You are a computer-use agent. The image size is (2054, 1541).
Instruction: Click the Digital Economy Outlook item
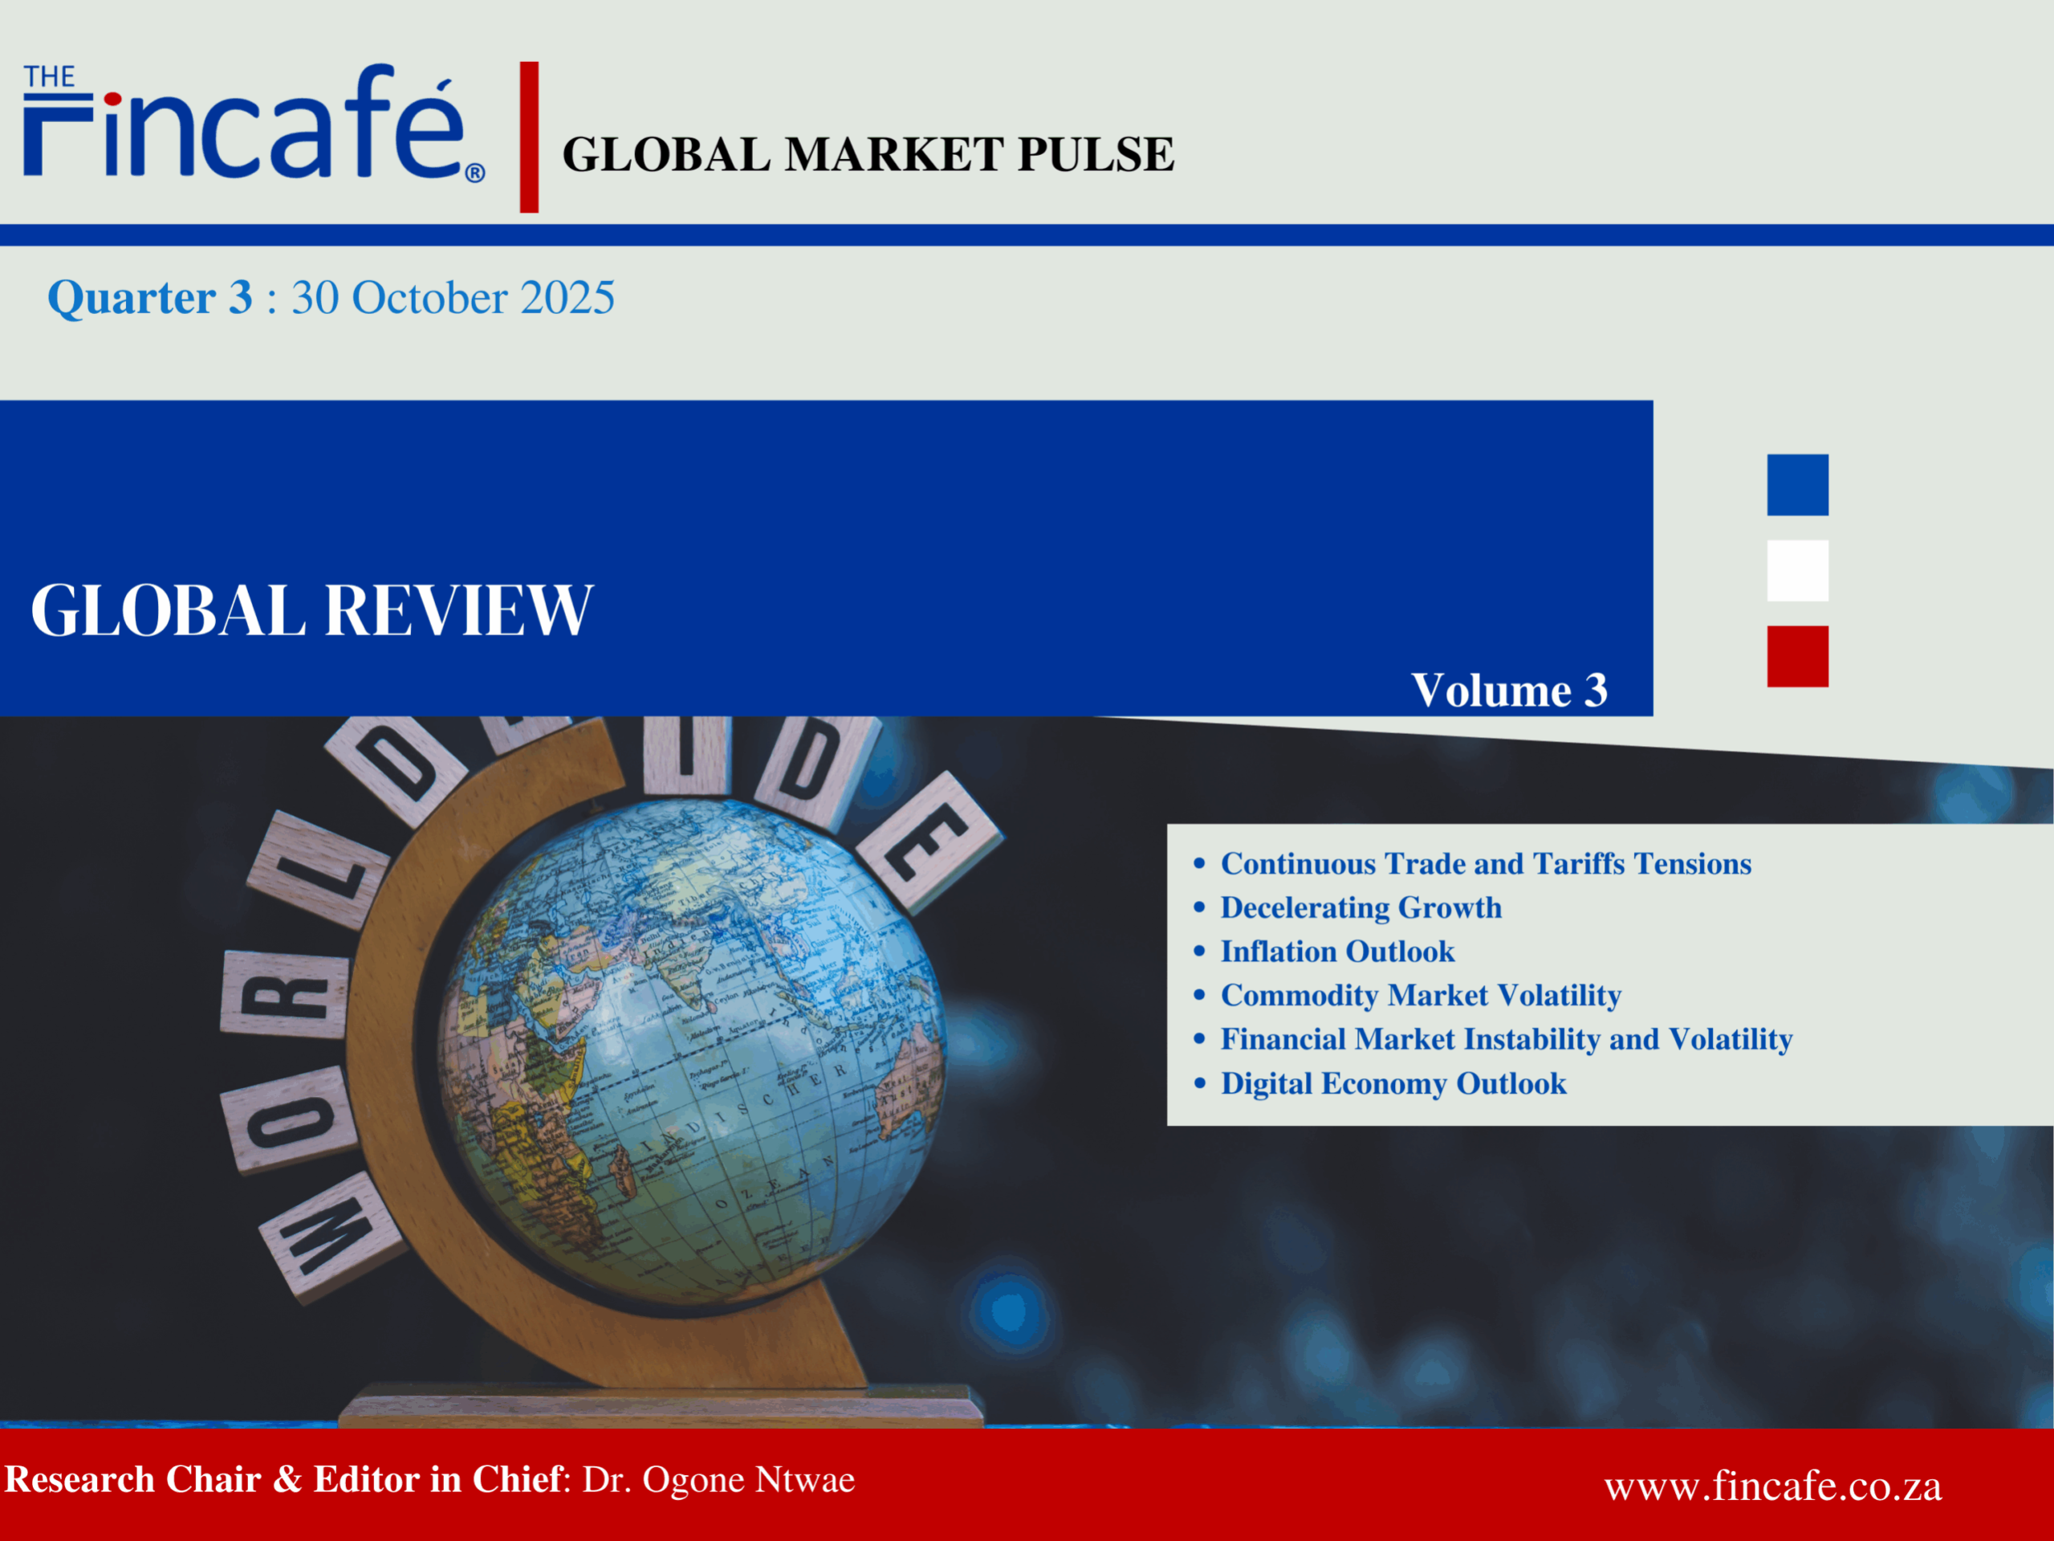1392,1083
